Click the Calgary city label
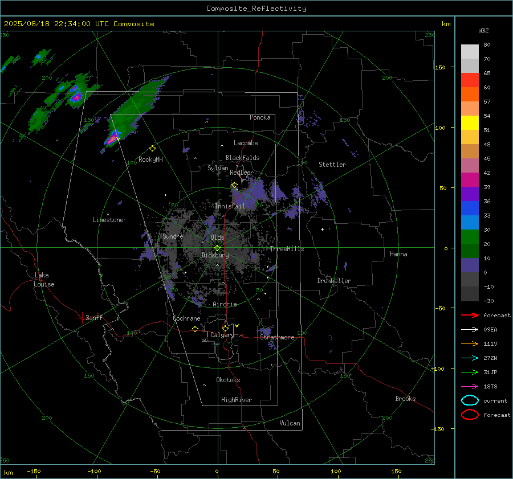 (x=222, y=335)
